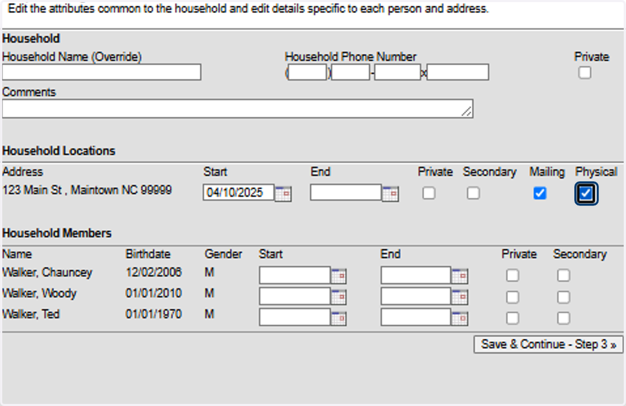The height and width of the screenshot is (406, 626).
Task: Click the Household Members heading
Action: (57, 233)
